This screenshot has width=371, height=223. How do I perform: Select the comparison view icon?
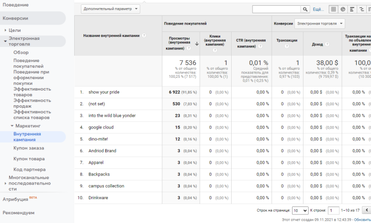362,9
